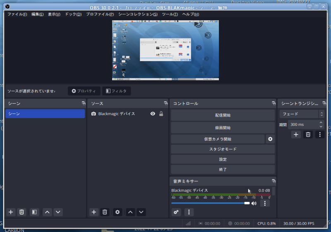The image size is (331, 232).
Task: Open the ファイル menu
Action: pyautogui.click(x=17, y=14)
